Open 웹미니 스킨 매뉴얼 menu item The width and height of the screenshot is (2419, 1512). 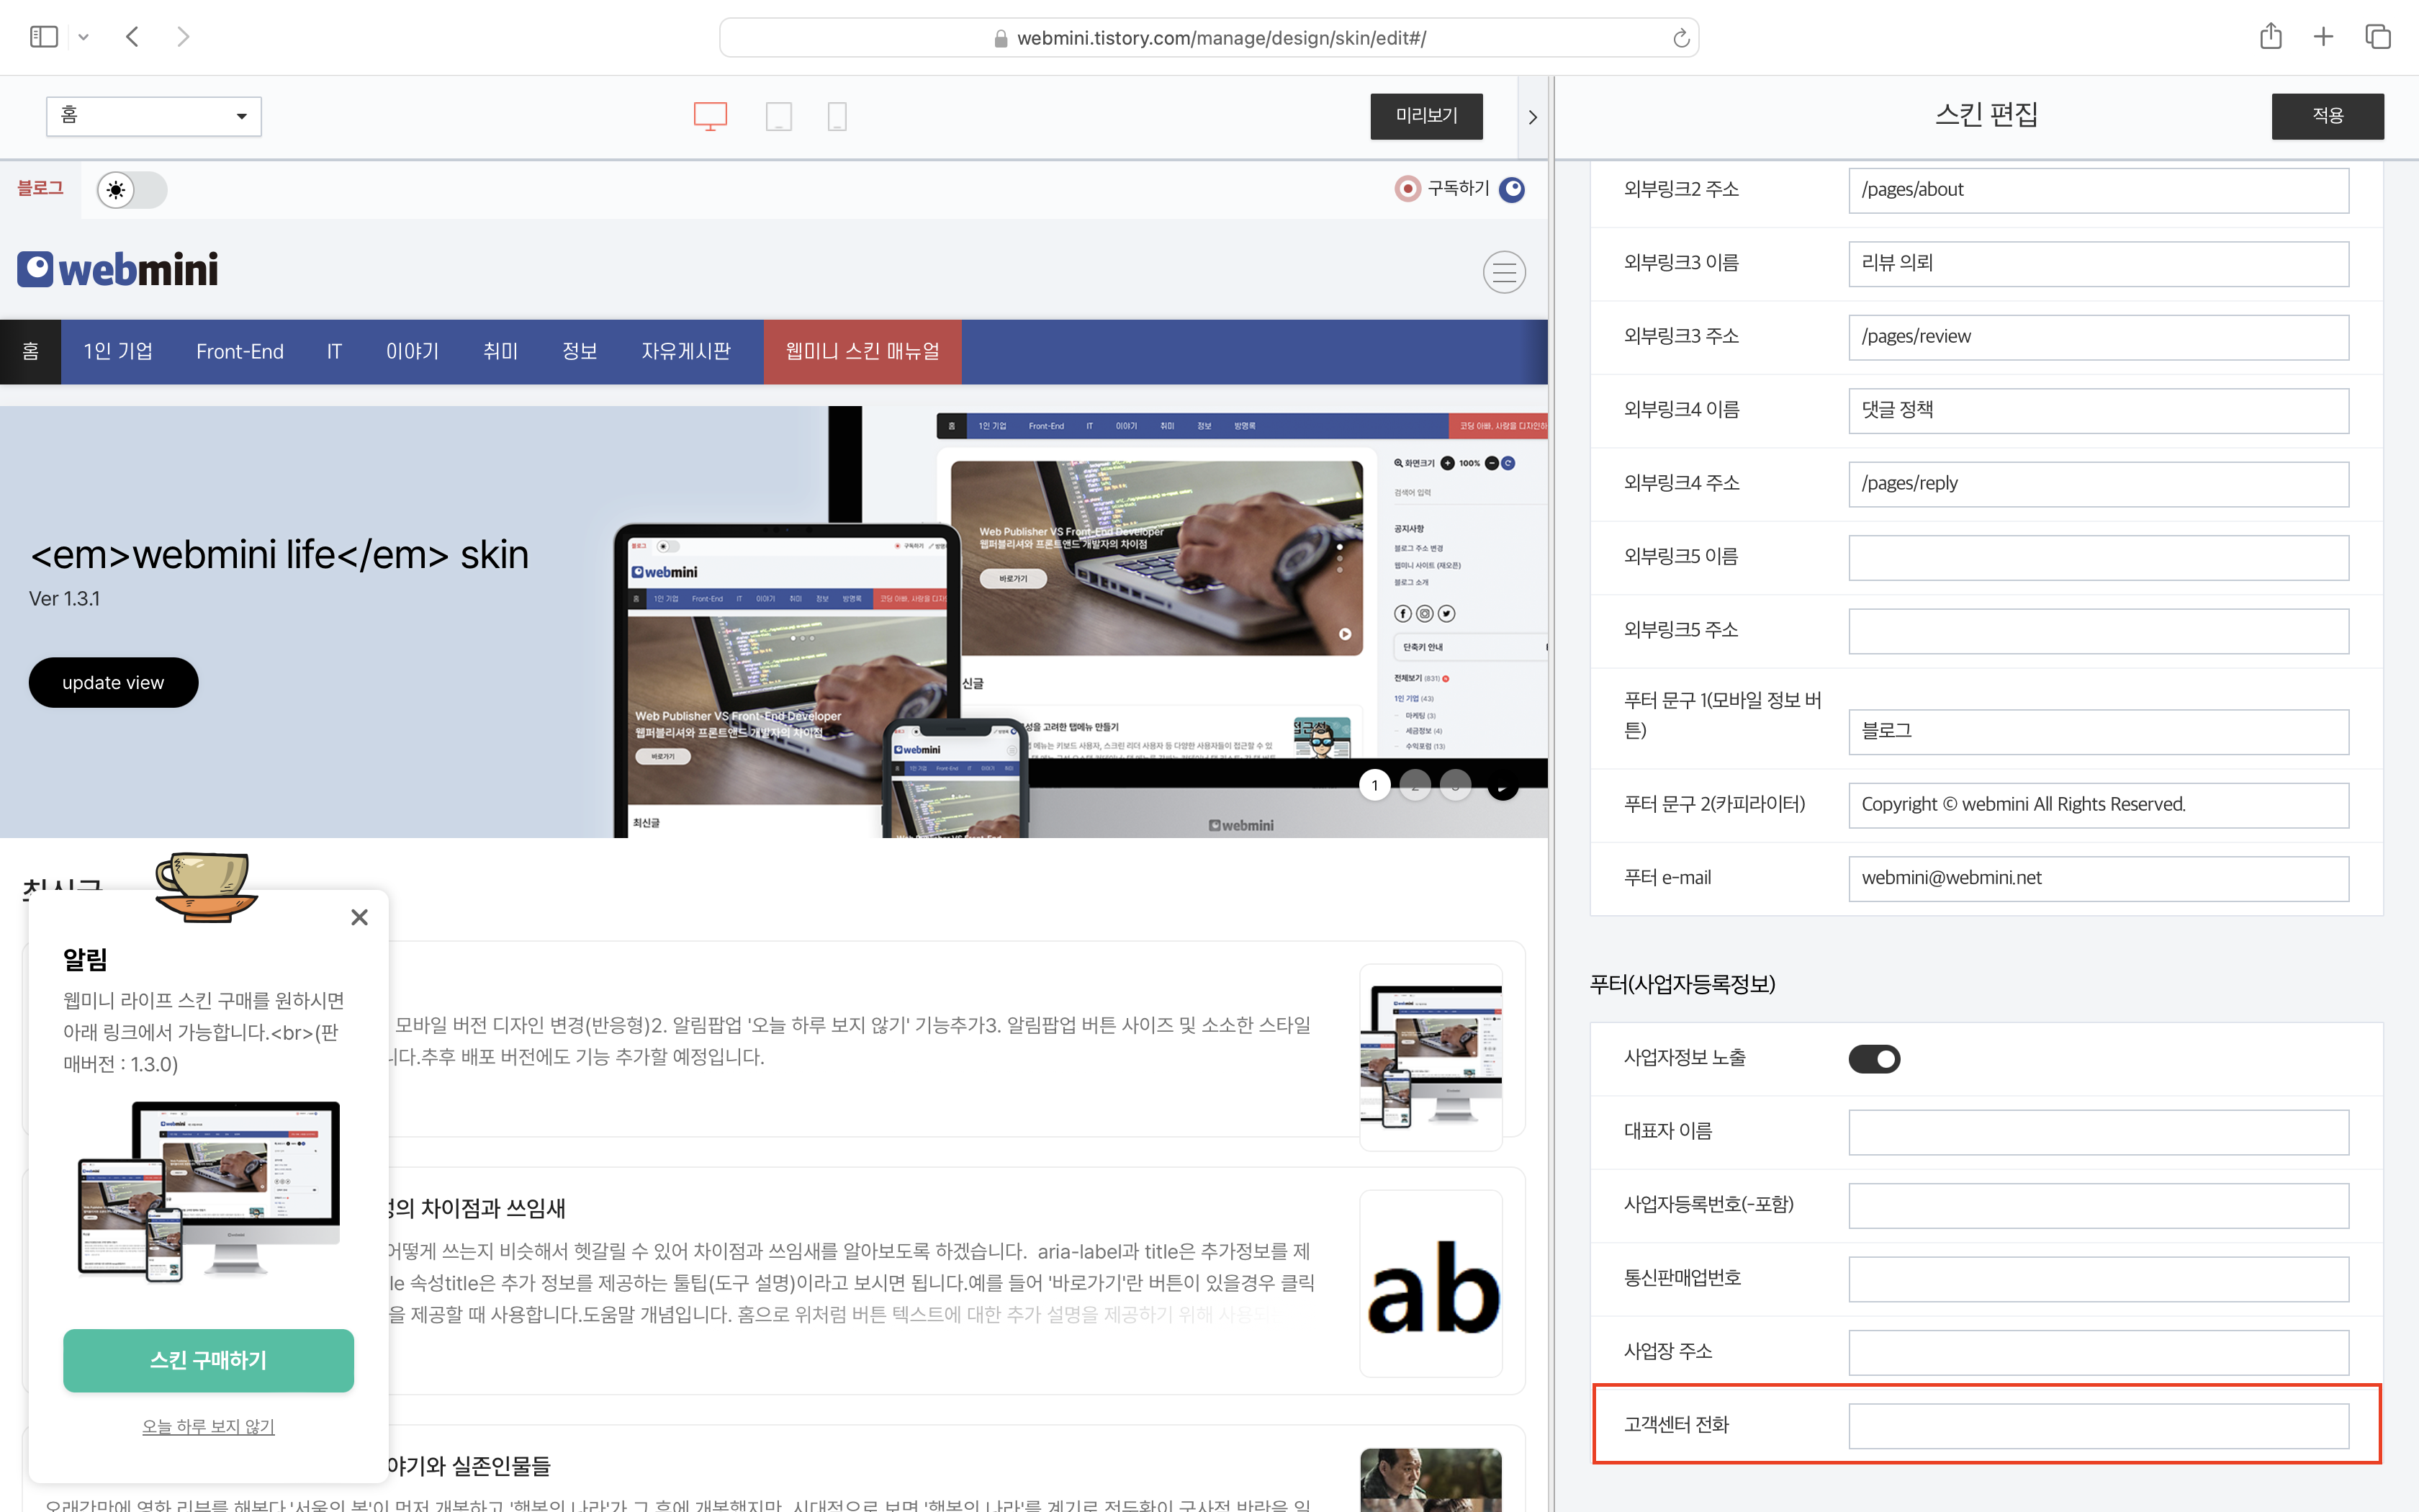(x=862, y=352)
